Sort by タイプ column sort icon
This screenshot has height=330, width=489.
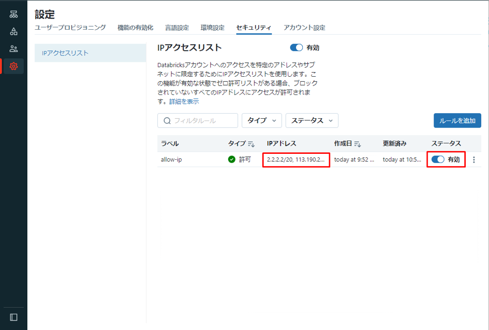click(x=251, y=144)
